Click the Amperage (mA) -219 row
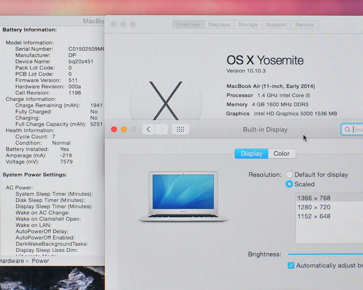Viewport: 363px width, 290px height. click(39, 156)
